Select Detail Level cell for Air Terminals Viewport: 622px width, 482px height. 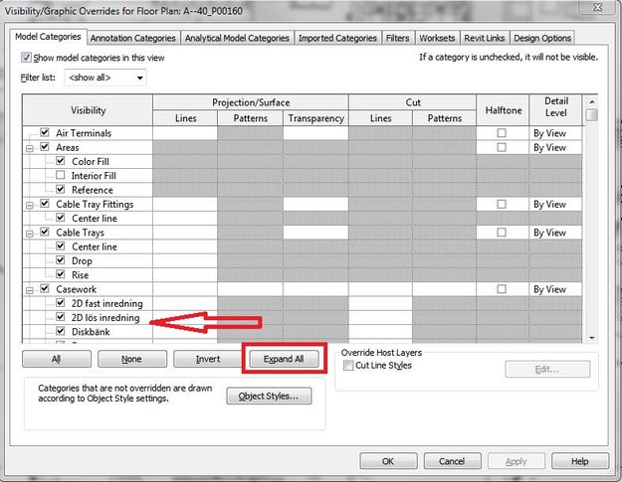point(555,133)
